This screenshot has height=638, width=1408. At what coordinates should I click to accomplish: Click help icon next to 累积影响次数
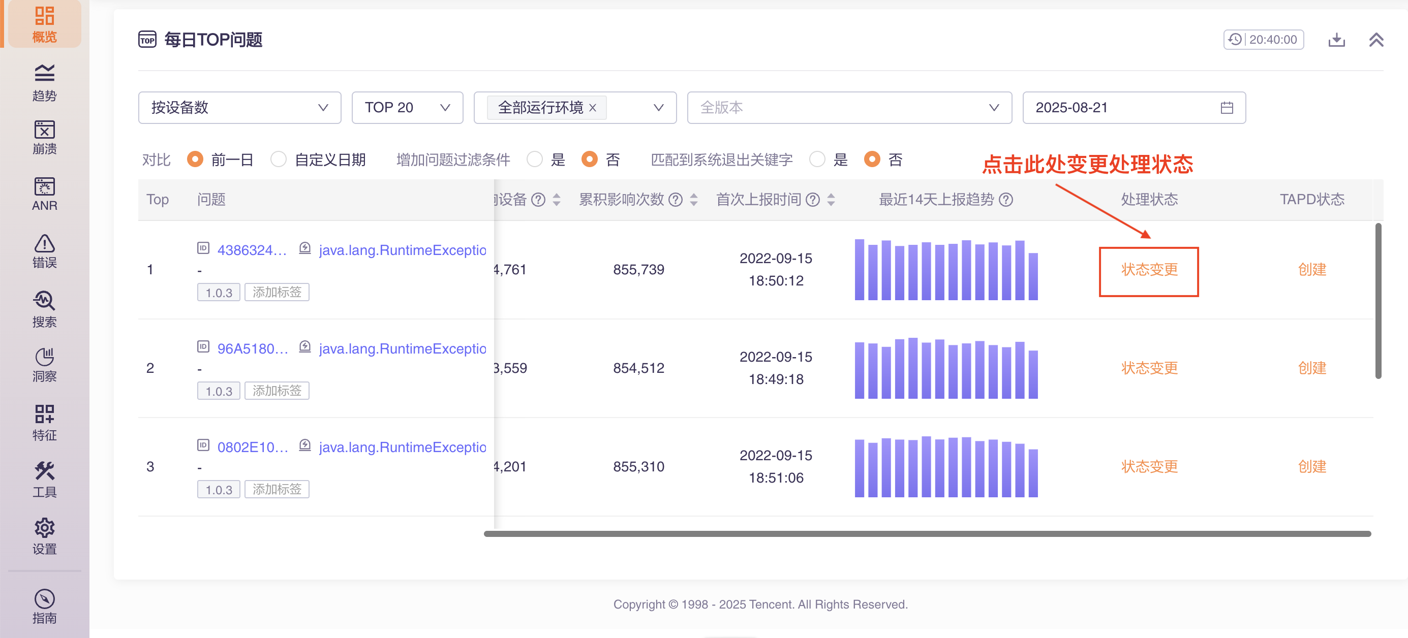[676, 200]
